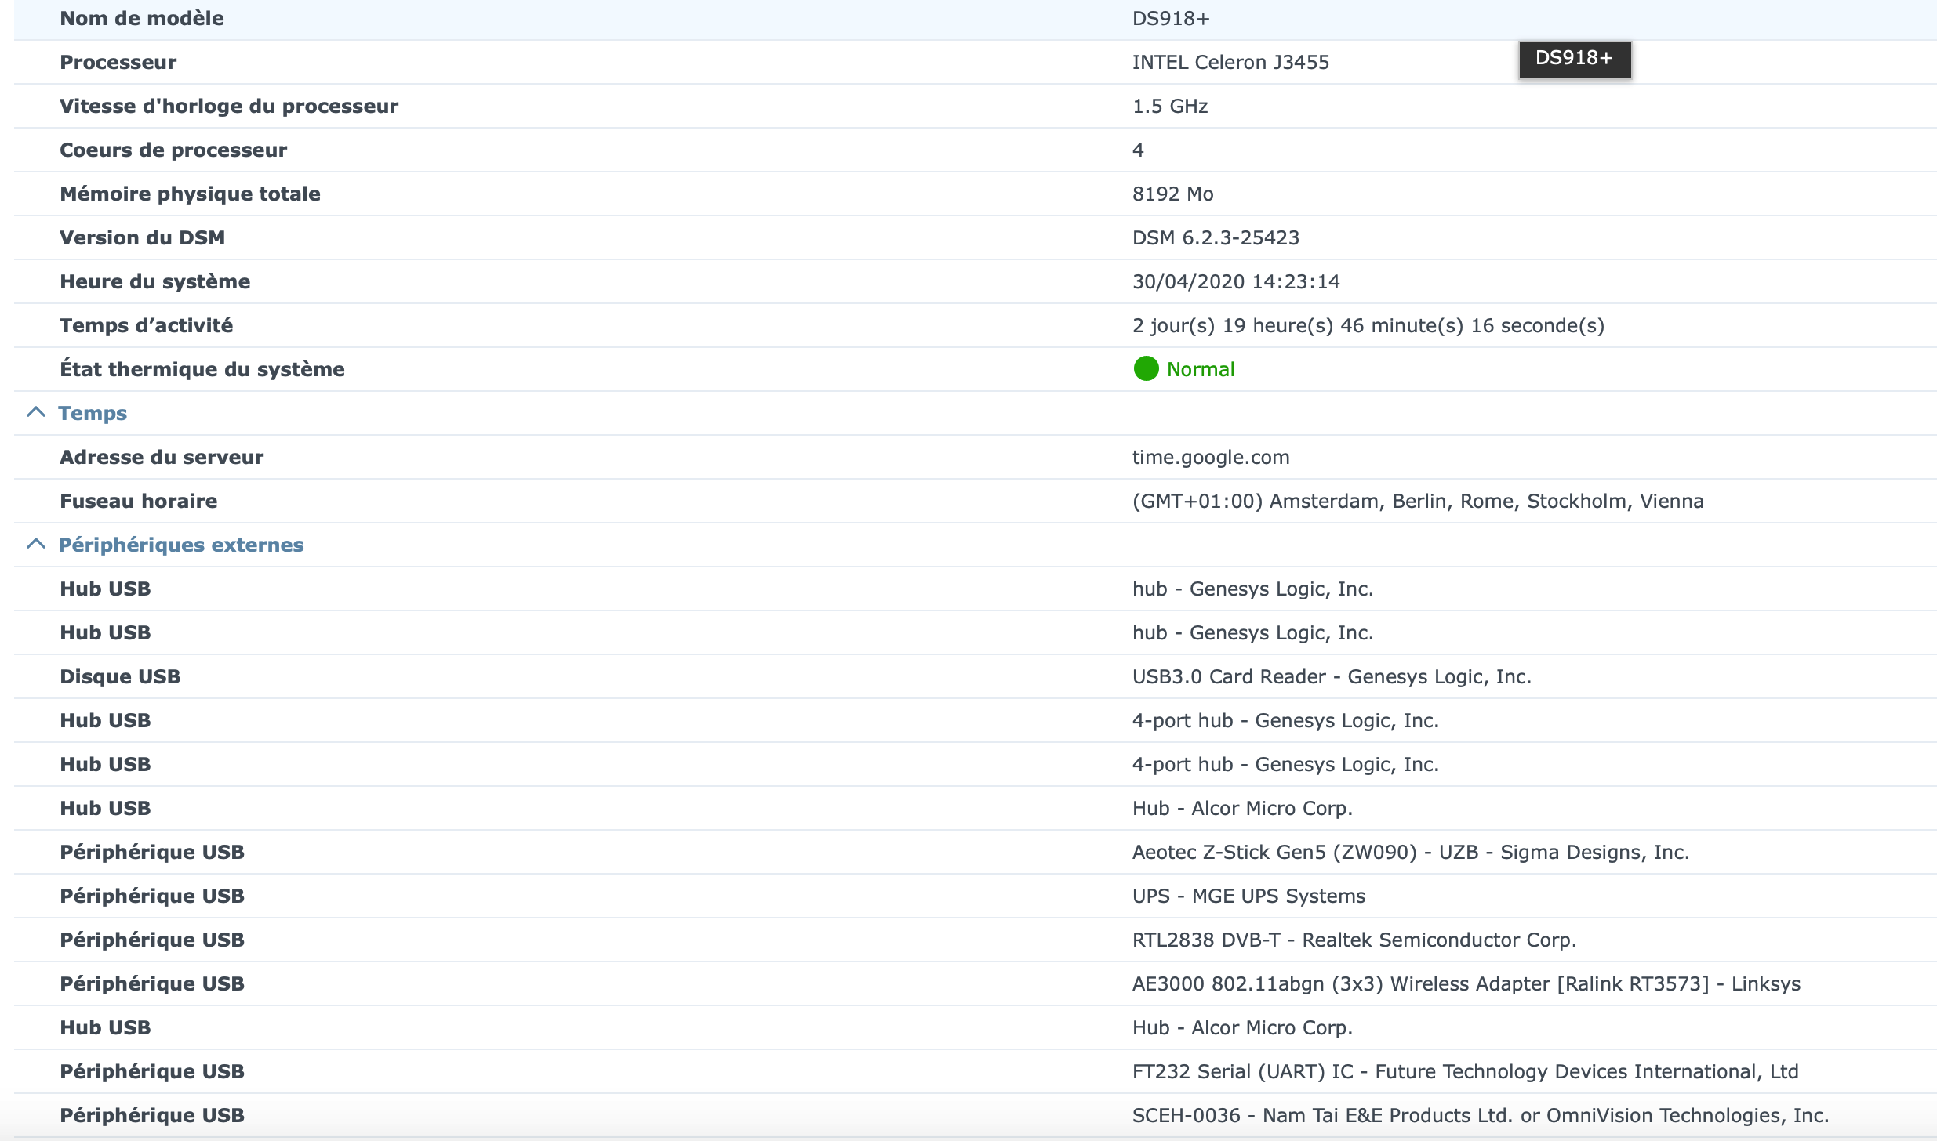Click the green Normal thermal status icon
The height and width of the screenshot is (1141, 1937).
[x=1146, y=369]
